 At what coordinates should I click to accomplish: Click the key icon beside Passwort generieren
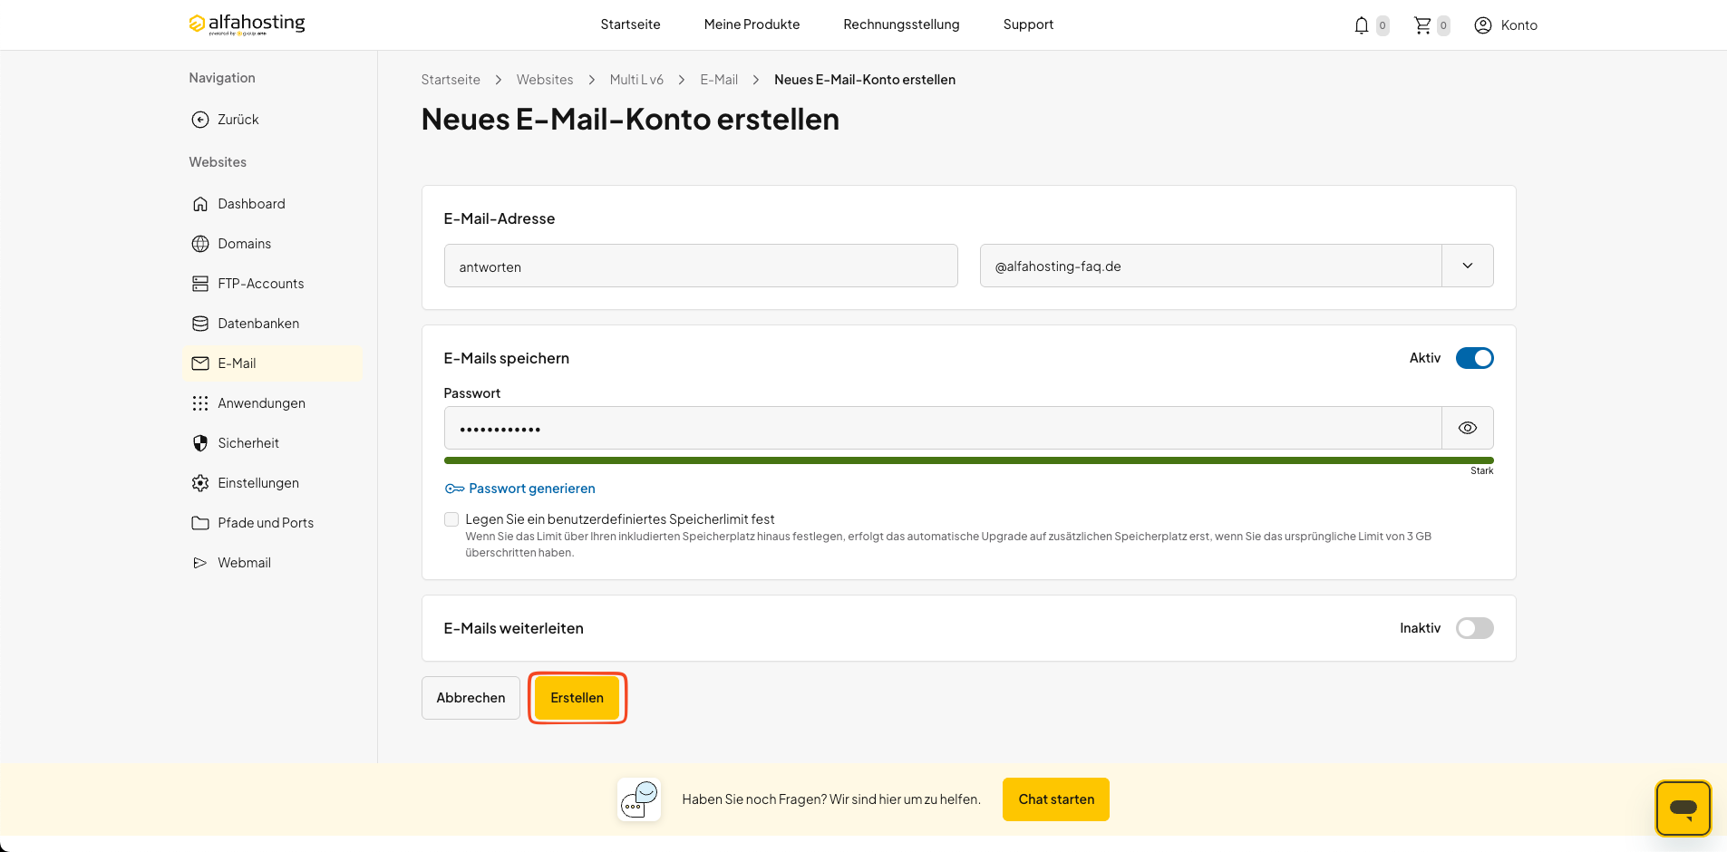(x=454, y=489)
